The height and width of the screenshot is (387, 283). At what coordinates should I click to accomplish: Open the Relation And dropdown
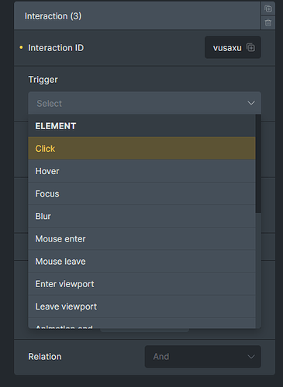tap(203, 357)
